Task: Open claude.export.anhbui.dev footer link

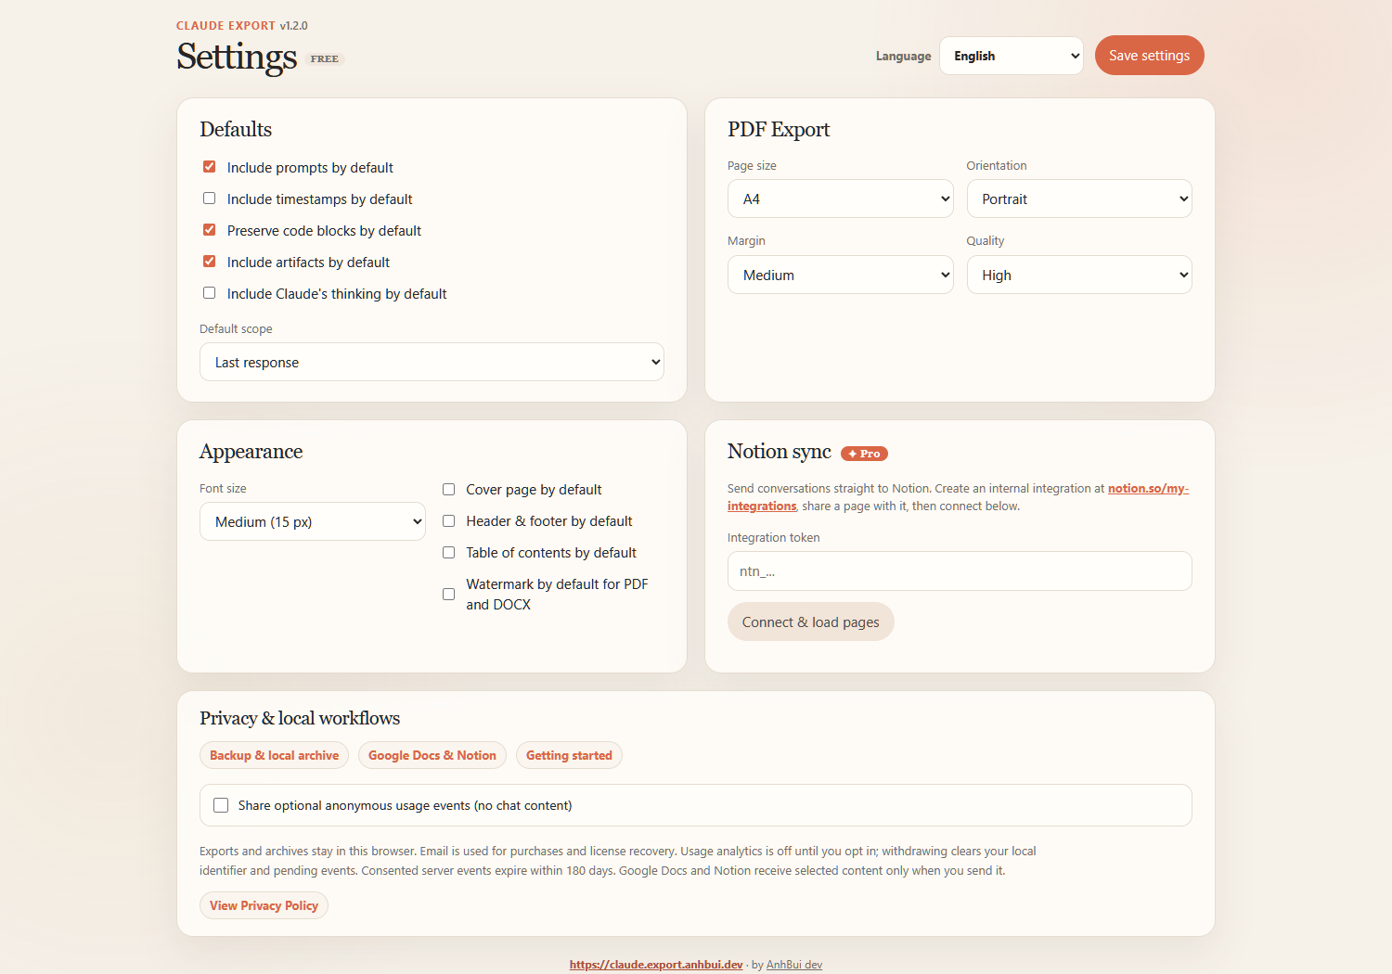Action: point(656,965)
